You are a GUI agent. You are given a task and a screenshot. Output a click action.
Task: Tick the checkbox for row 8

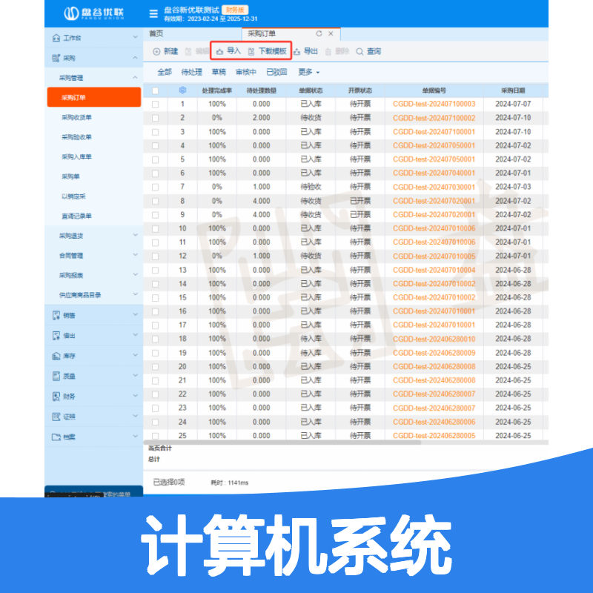click(155, 201)
